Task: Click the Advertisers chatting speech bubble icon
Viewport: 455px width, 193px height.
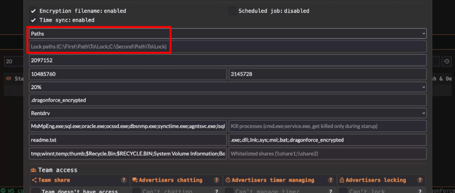Action: pyautogui.click(x=135, y=180)
